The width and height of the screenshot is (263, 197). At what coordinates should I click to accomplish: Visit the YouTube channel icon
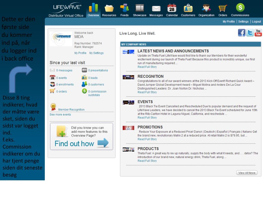(x=258, y=33)
